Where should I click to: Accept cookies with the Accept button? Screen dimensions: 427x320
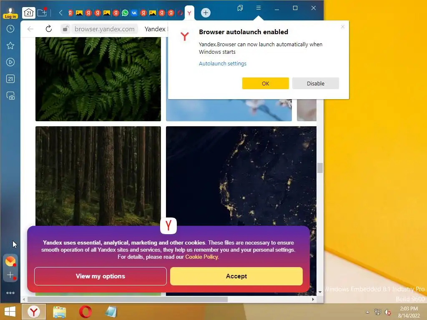pyautogui.click(x=236, y=276)
